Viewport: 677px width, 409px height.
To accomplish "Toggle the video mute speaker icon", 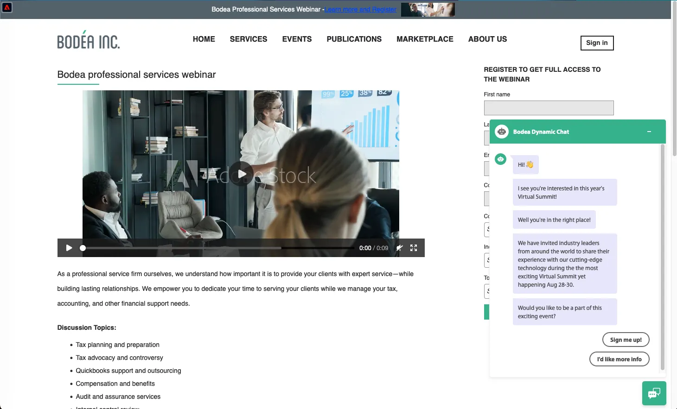I will pyautogui.click(x=399, y=248).
